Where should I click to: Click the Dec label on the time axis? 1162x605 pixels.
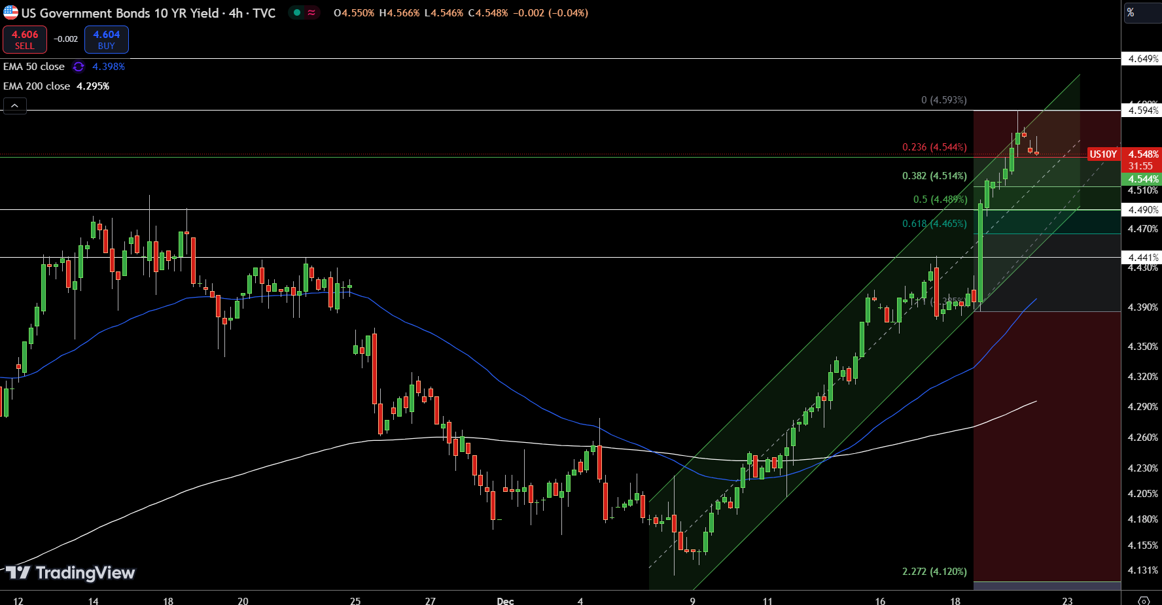tap(505, 600)
